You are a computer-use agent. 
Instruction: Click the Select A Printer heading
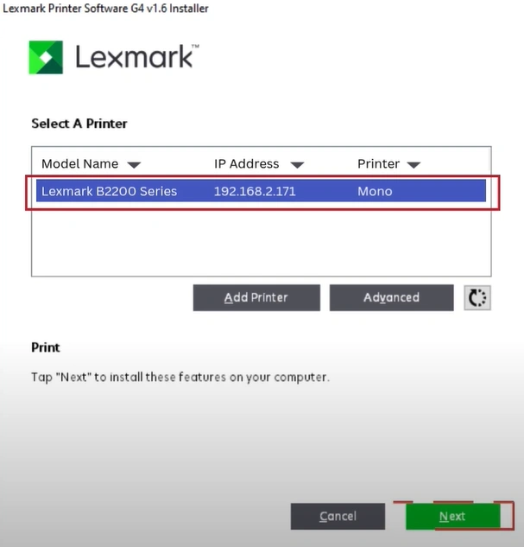pyautogui.click(x=79, y=124)
